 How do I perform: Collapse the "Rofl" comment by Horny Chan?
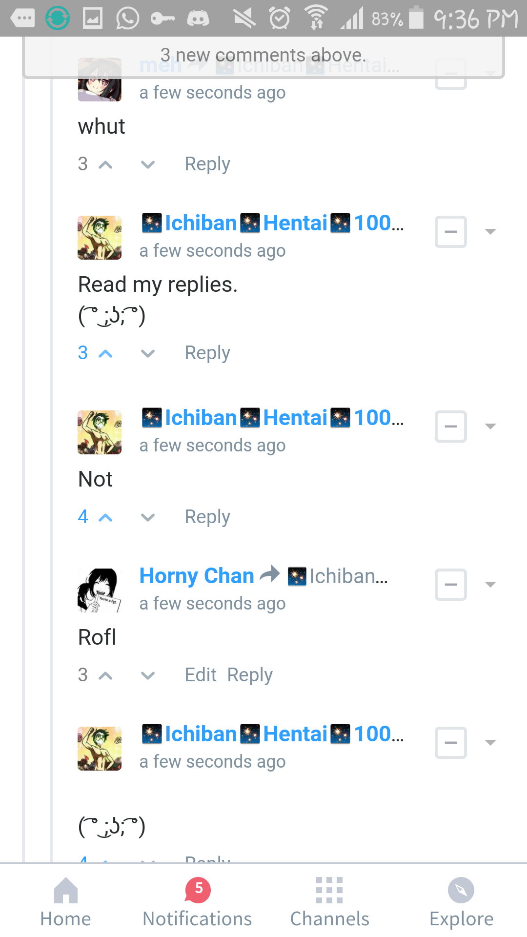coord(451,585)
